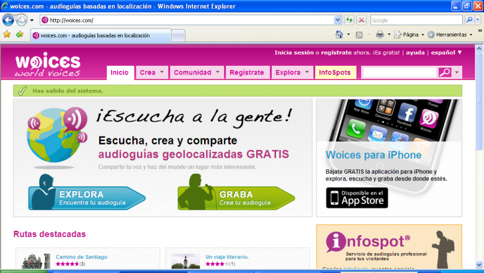Open a new blank tab
Image resolution: width=484 pixels, height=273 pixels.
pos(179,36)
